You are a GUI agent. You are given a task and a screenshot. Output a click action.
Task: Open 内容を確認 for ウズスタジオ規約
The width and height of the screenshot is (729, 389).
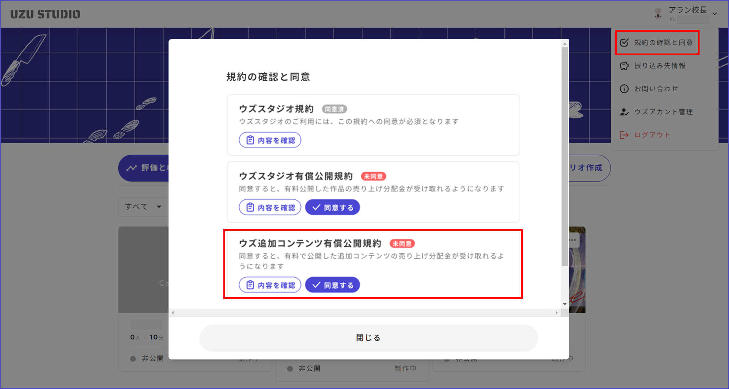pyautogui.click(x=270, y=140)
